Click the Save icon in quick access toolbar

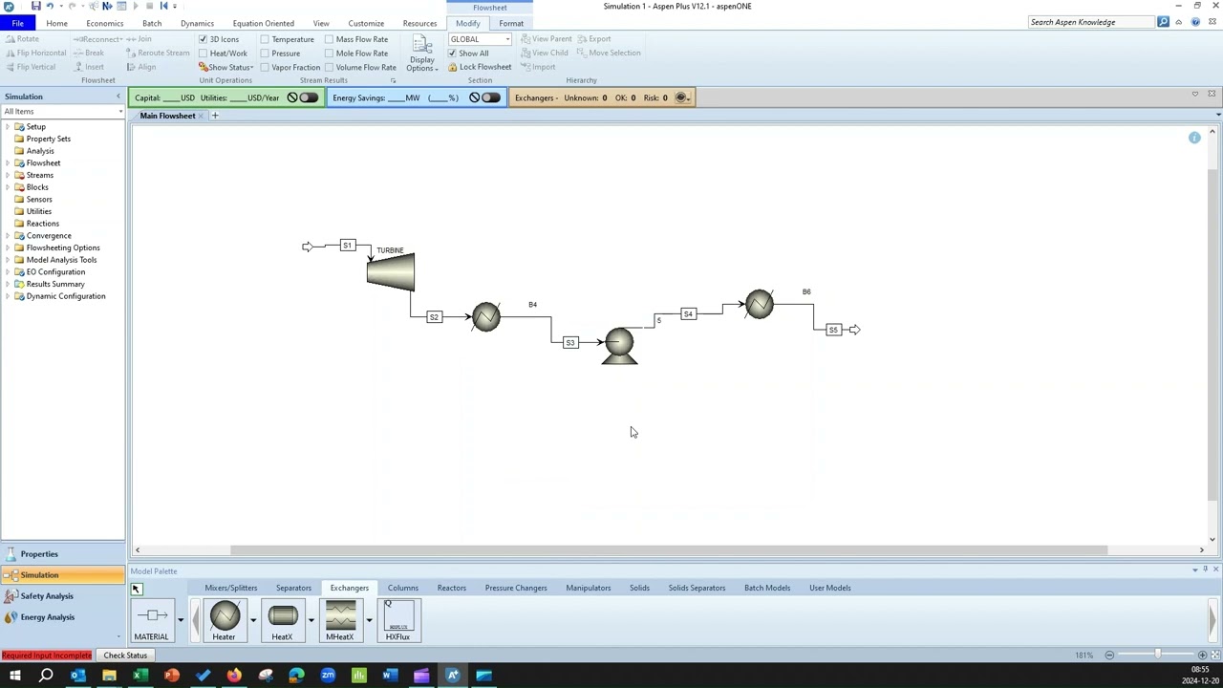[x=35, y=6]
